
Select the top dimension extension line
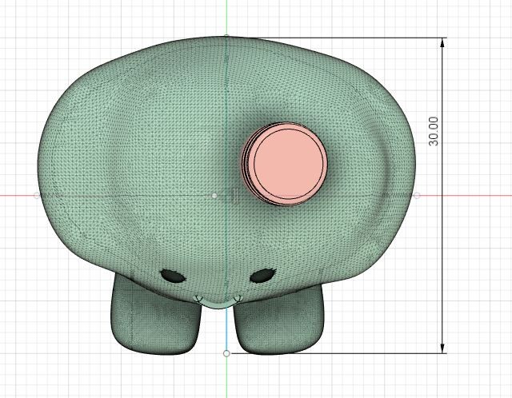click(336, 37)
